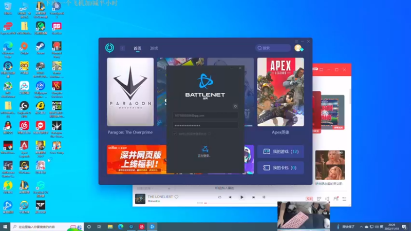Open the MW2 Warzone desktop shortcut
Image resolution: width=411 pixels, height=231 pixels.
point(57,109)
